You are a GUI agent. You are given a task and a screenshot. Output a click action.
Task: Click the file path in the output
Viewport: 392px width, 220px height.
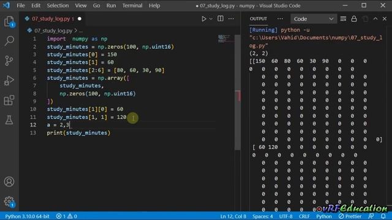point(315,42)
